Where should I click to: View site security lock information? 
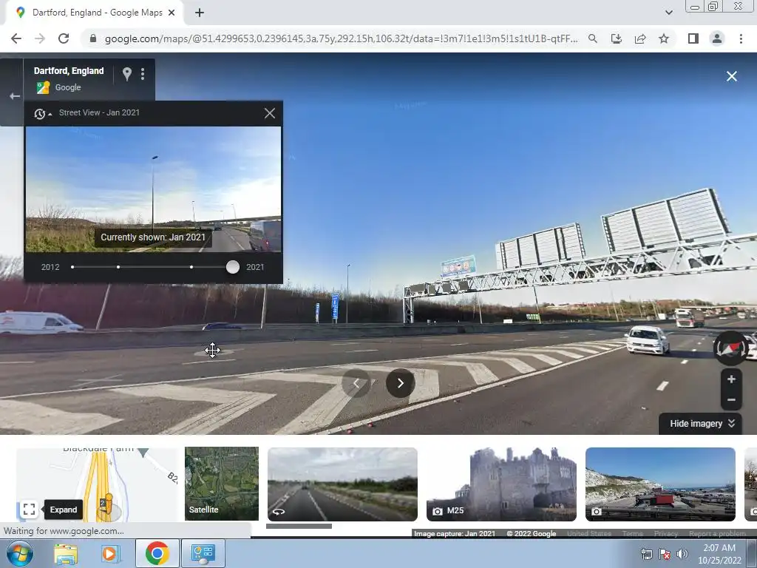pos(93,38)
